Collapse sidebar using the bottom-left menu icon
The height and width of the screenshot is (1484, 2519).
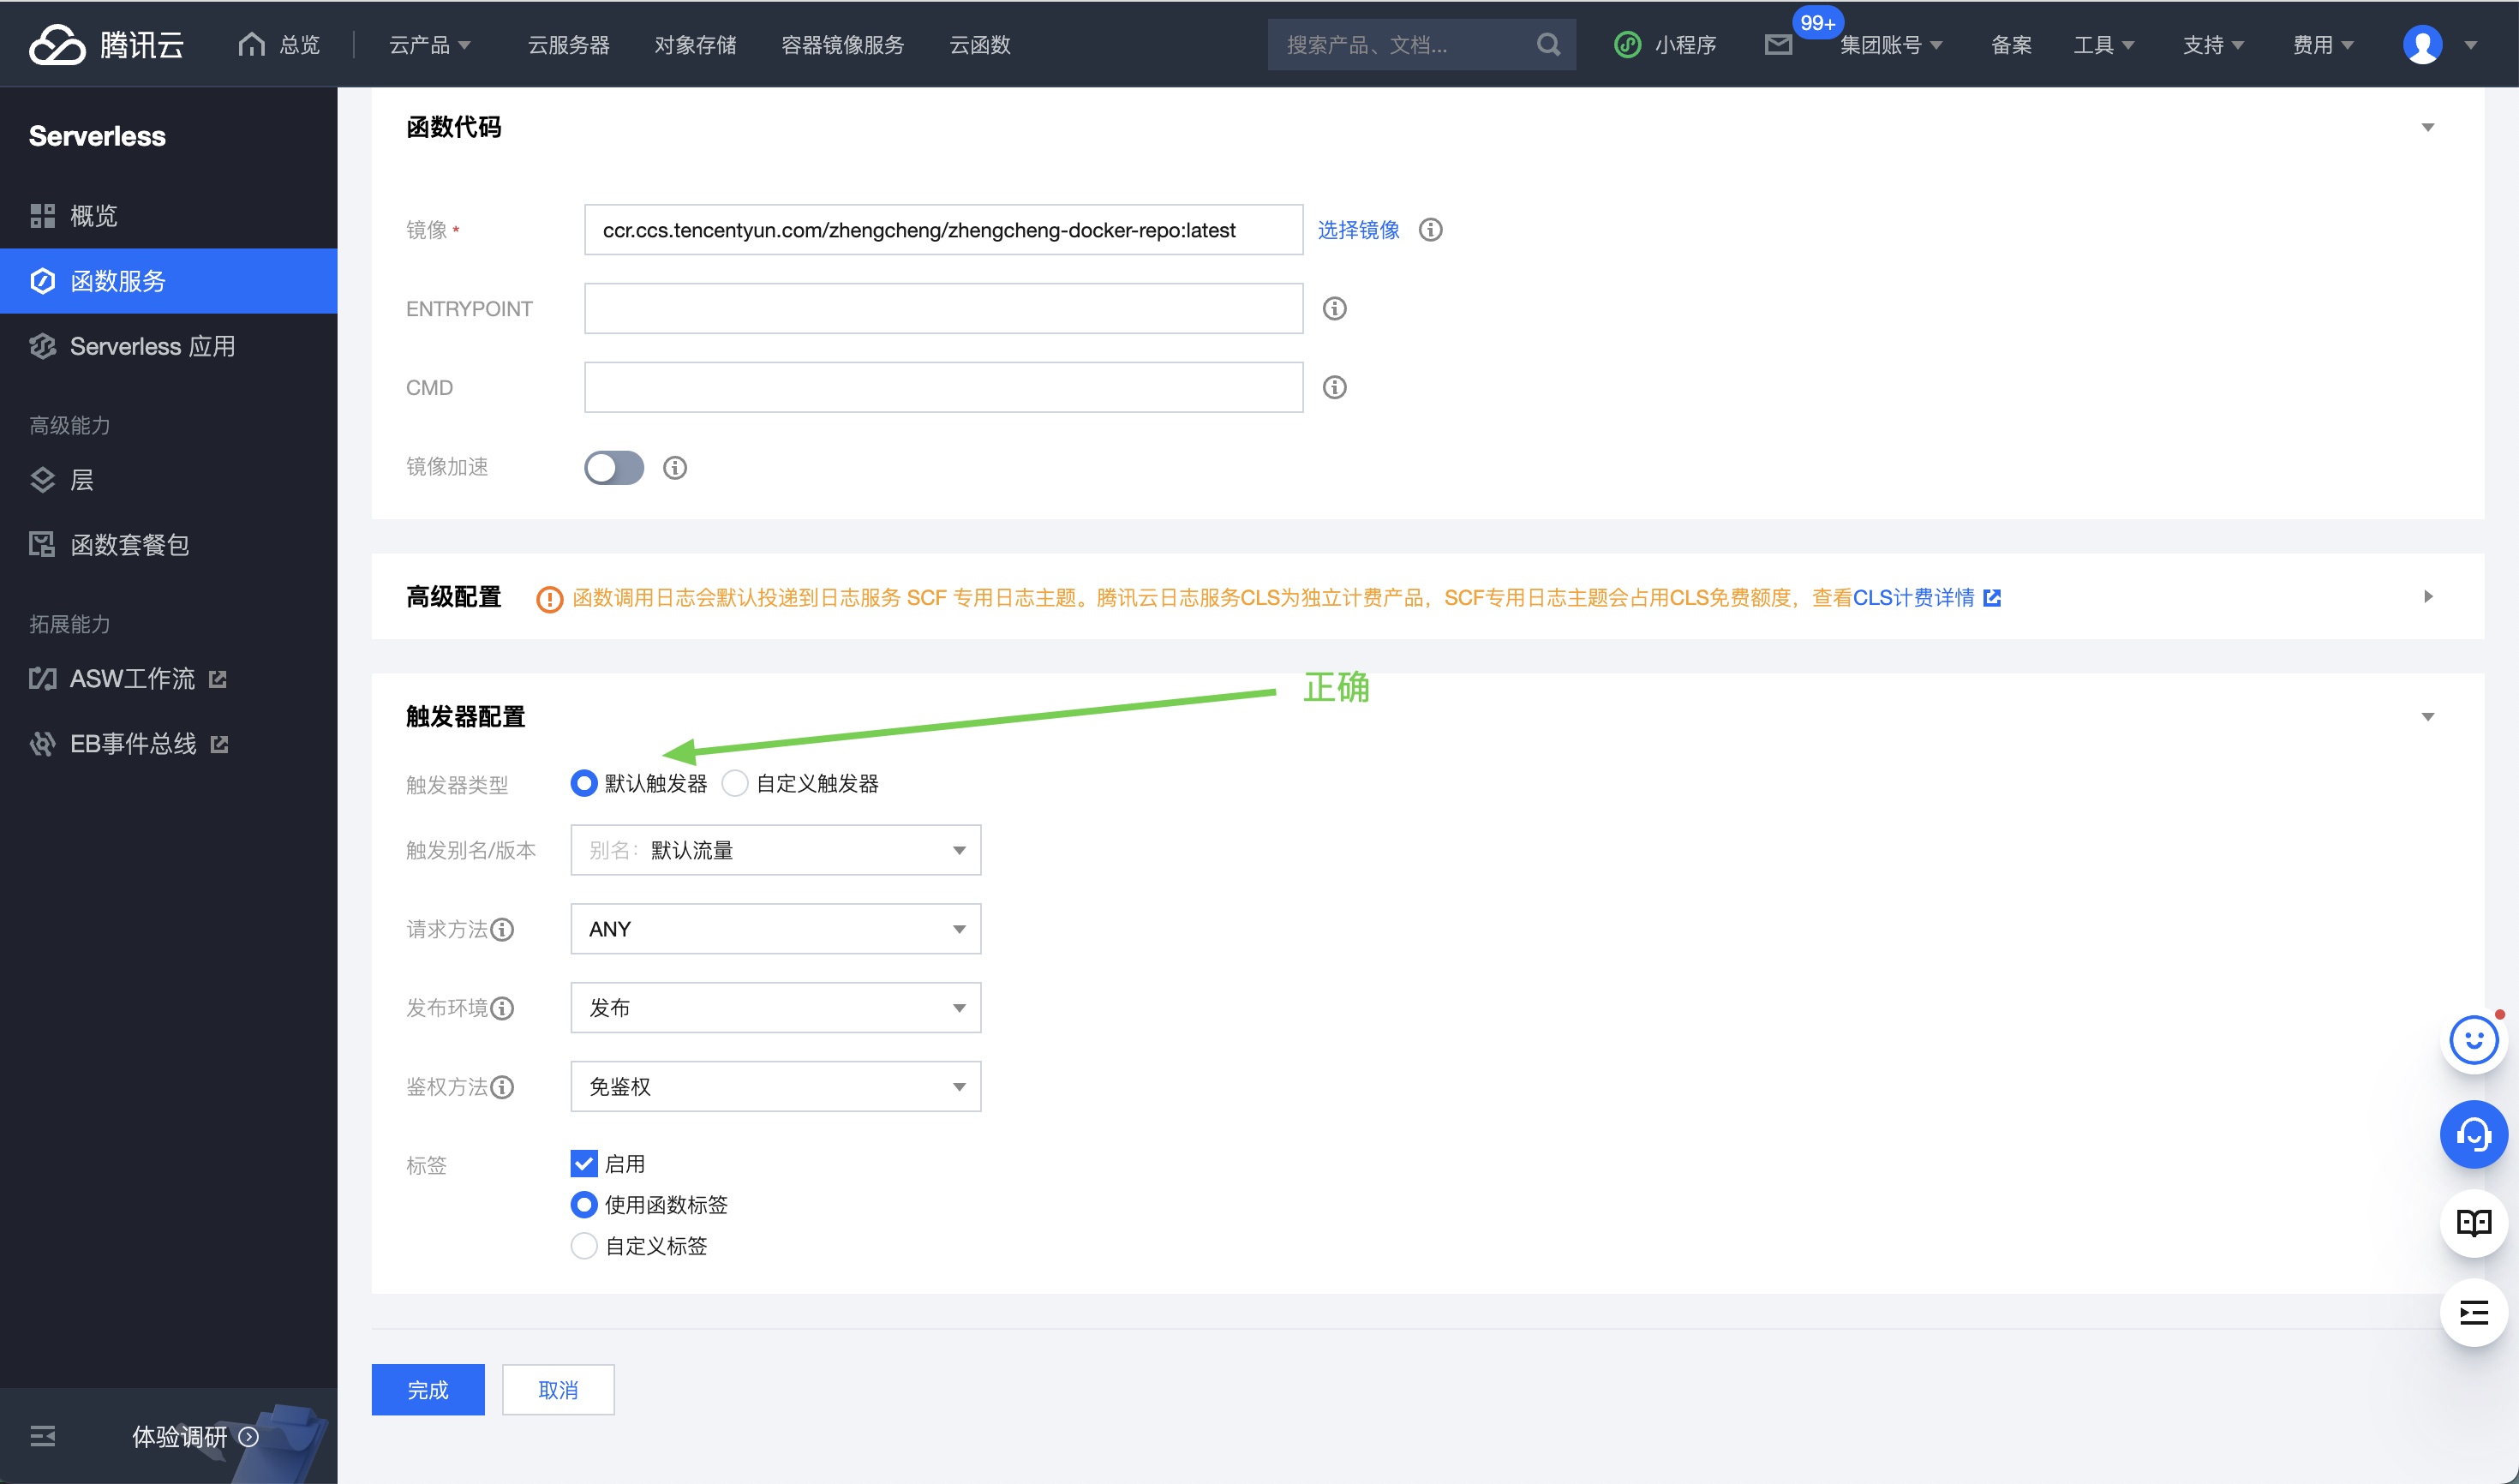click(43, 1437)
